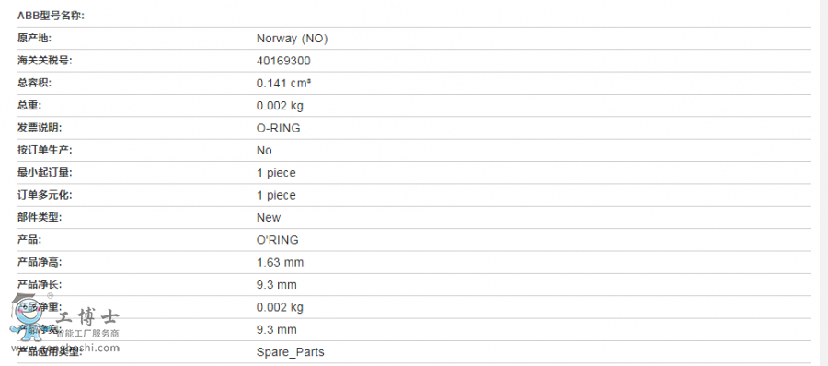Click the 工博士 brand name watermark

click(x=87, y=317)
